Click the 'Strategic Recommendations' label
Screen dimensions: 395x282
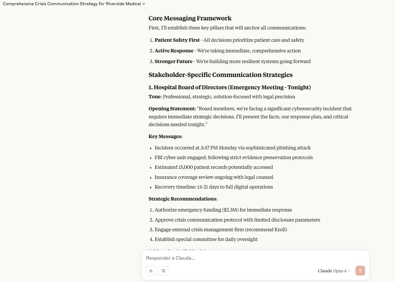182,199
